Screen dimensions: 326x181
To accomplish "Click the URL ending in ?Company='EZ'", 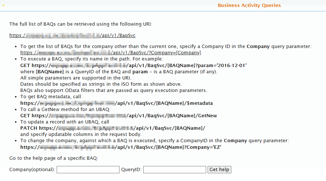I will [x=121, y=147].
